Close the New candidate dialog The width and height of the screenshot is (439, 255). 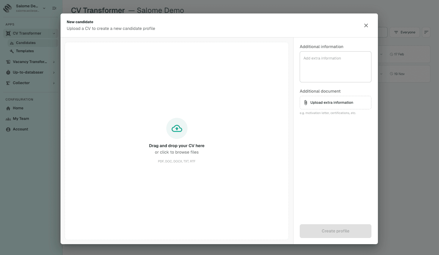point(366,25)
